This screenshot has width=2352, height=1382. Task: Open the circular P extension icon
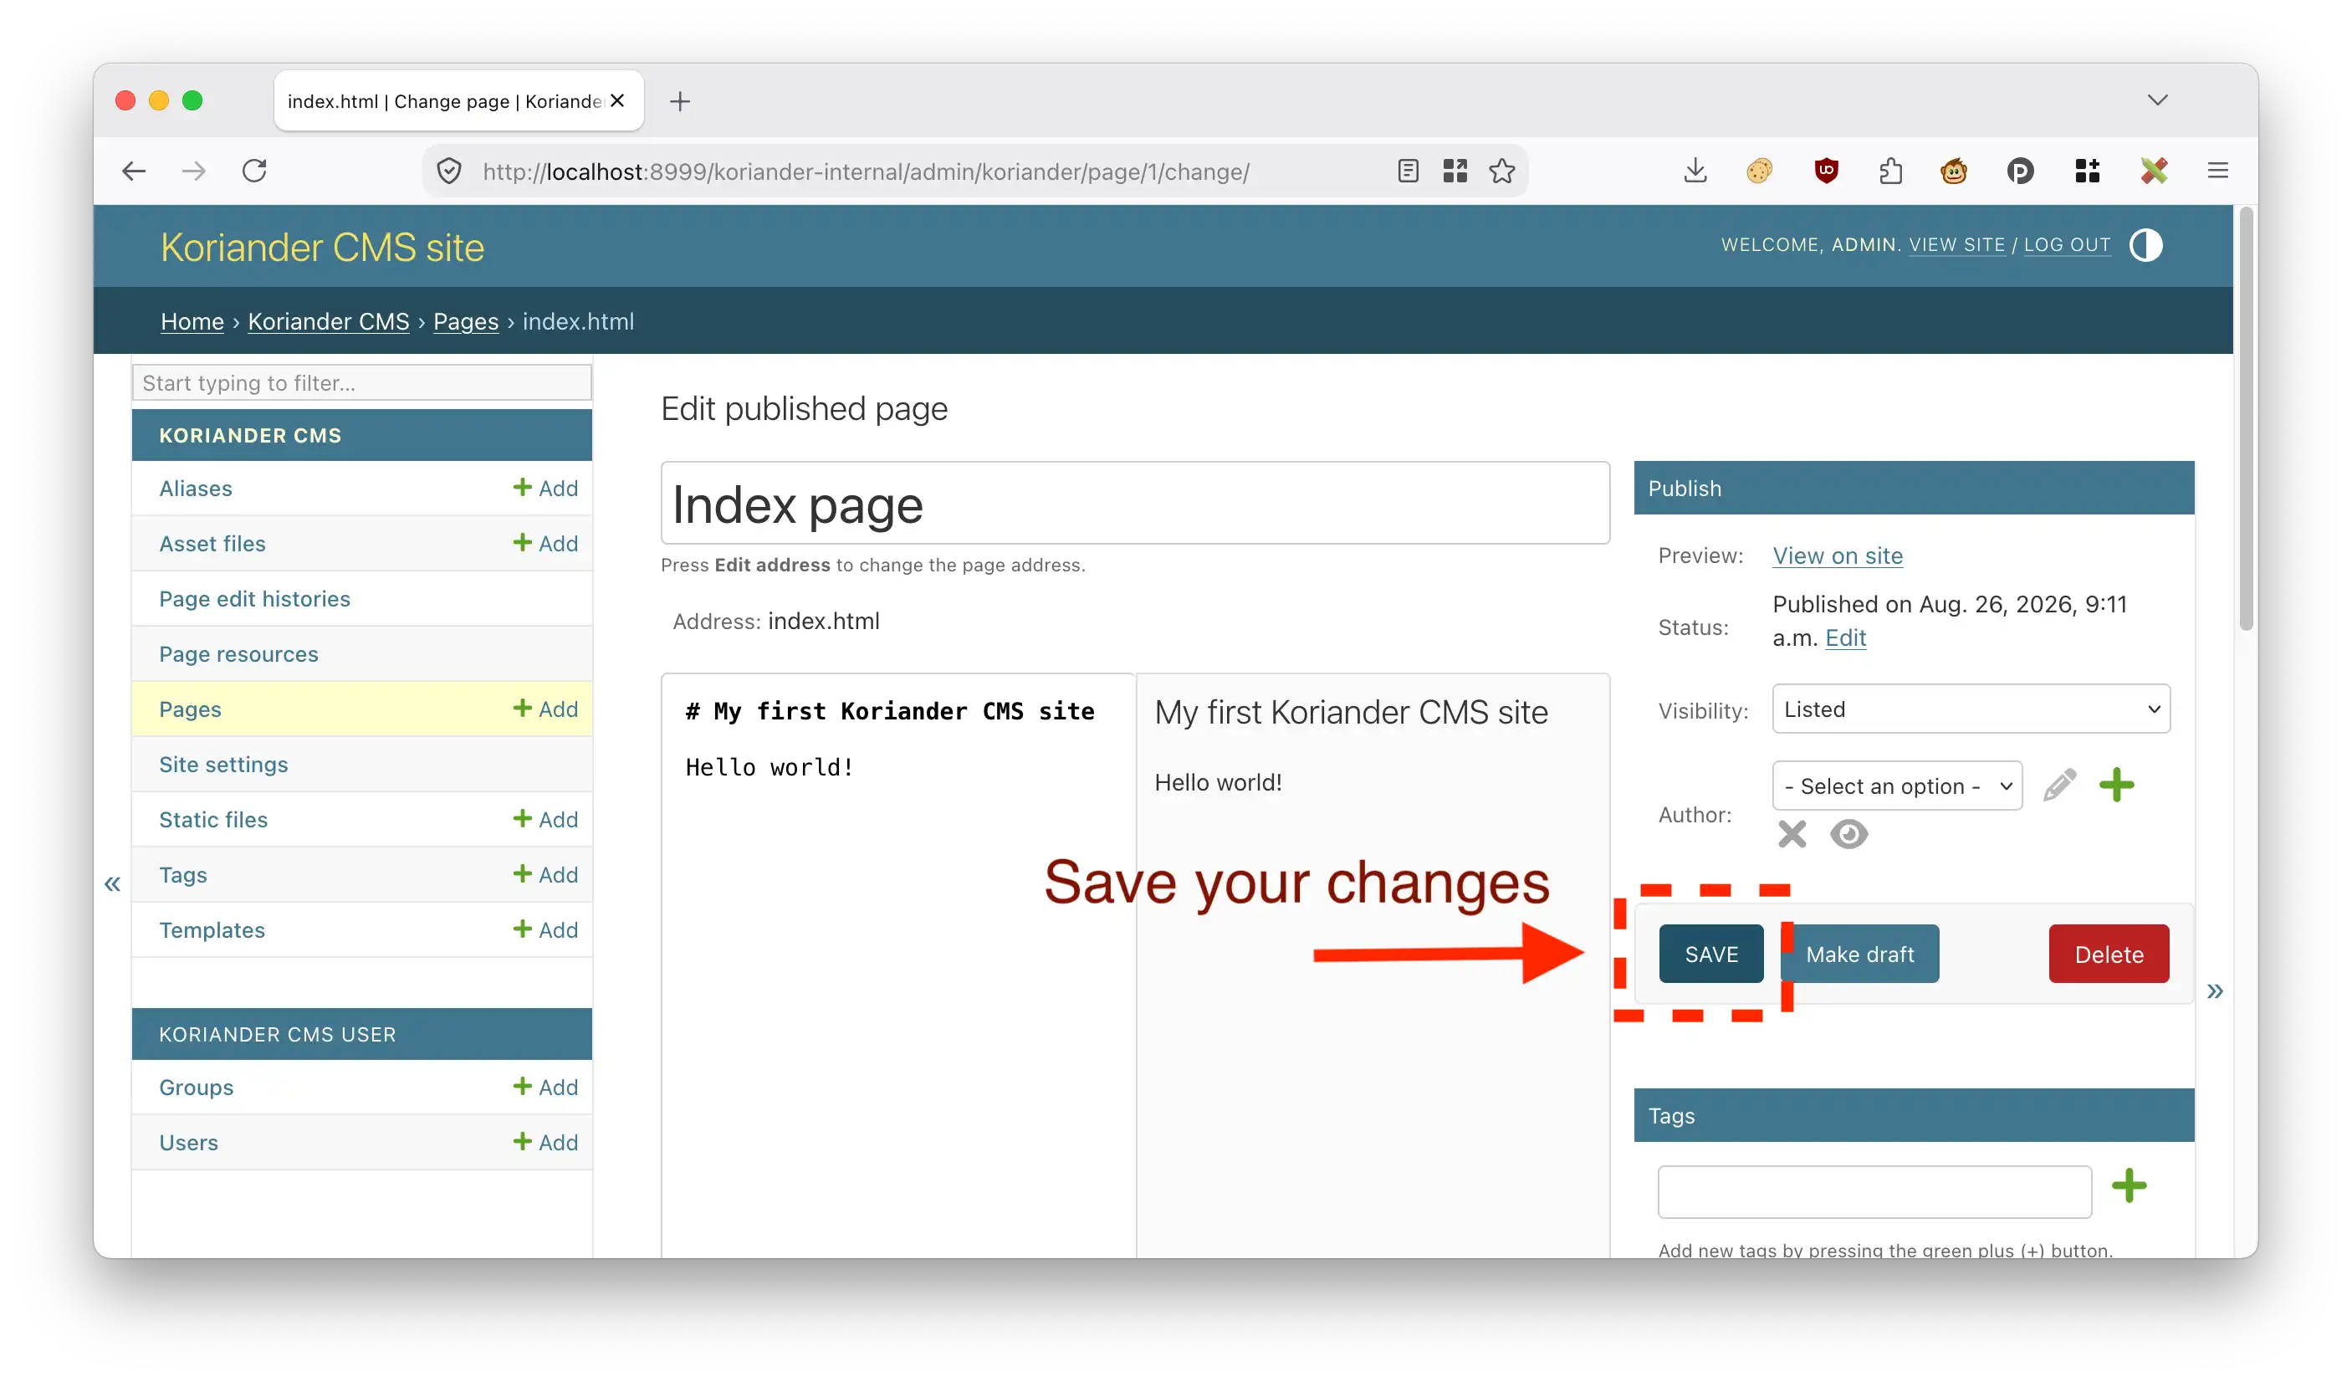2020,171
